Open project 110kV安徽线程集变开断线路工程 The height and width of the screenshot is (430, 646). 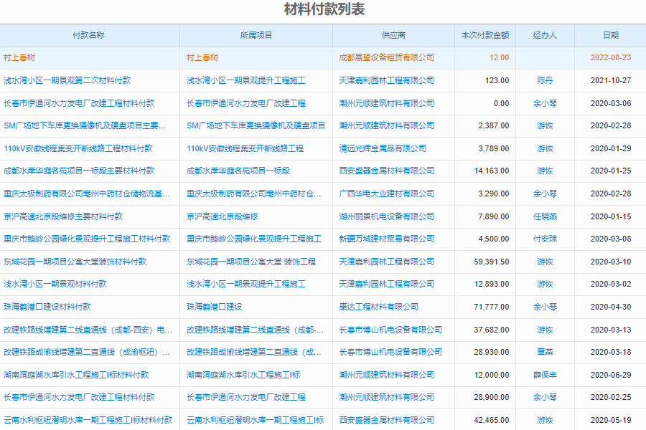click(245, 148)
